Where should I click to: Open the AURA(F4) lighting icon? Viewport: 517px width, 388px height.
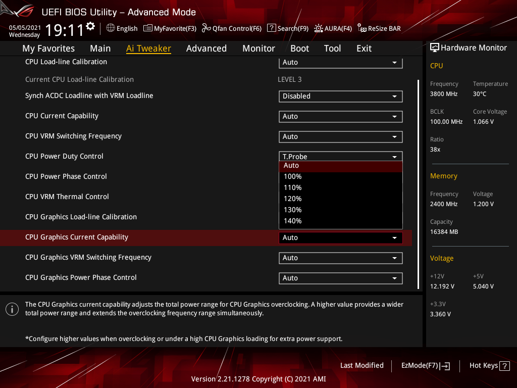(319, 28)
